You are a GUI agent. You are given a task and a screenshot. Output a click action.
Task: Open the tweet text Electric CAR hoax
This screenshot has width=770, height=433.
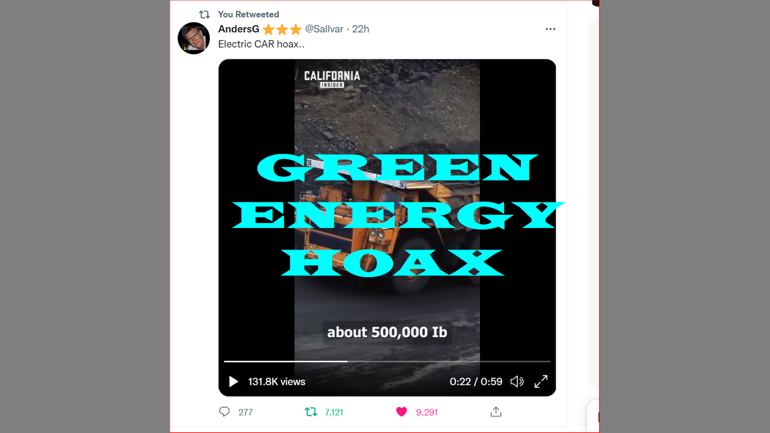(261, 44)
